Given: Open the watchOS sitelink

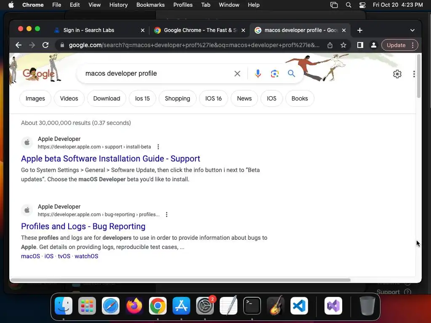Looking at the screenshot, I should click(x=86, y=256).
